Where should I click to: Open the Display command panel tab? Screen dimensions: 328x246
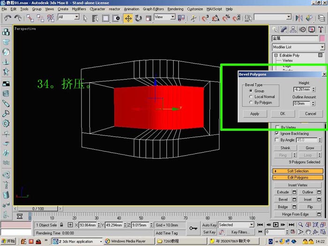coord(312,30)
